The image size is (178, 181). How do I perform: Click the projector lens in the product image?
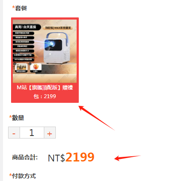pyautogui.click(x=51, y=44)
